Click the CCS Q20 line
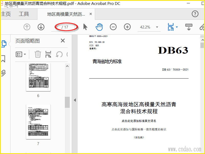 94,45
